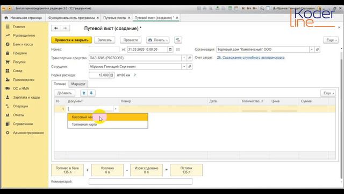Click the Дт/Кт postings icon button
344x194 pixels.
[178, 40]
